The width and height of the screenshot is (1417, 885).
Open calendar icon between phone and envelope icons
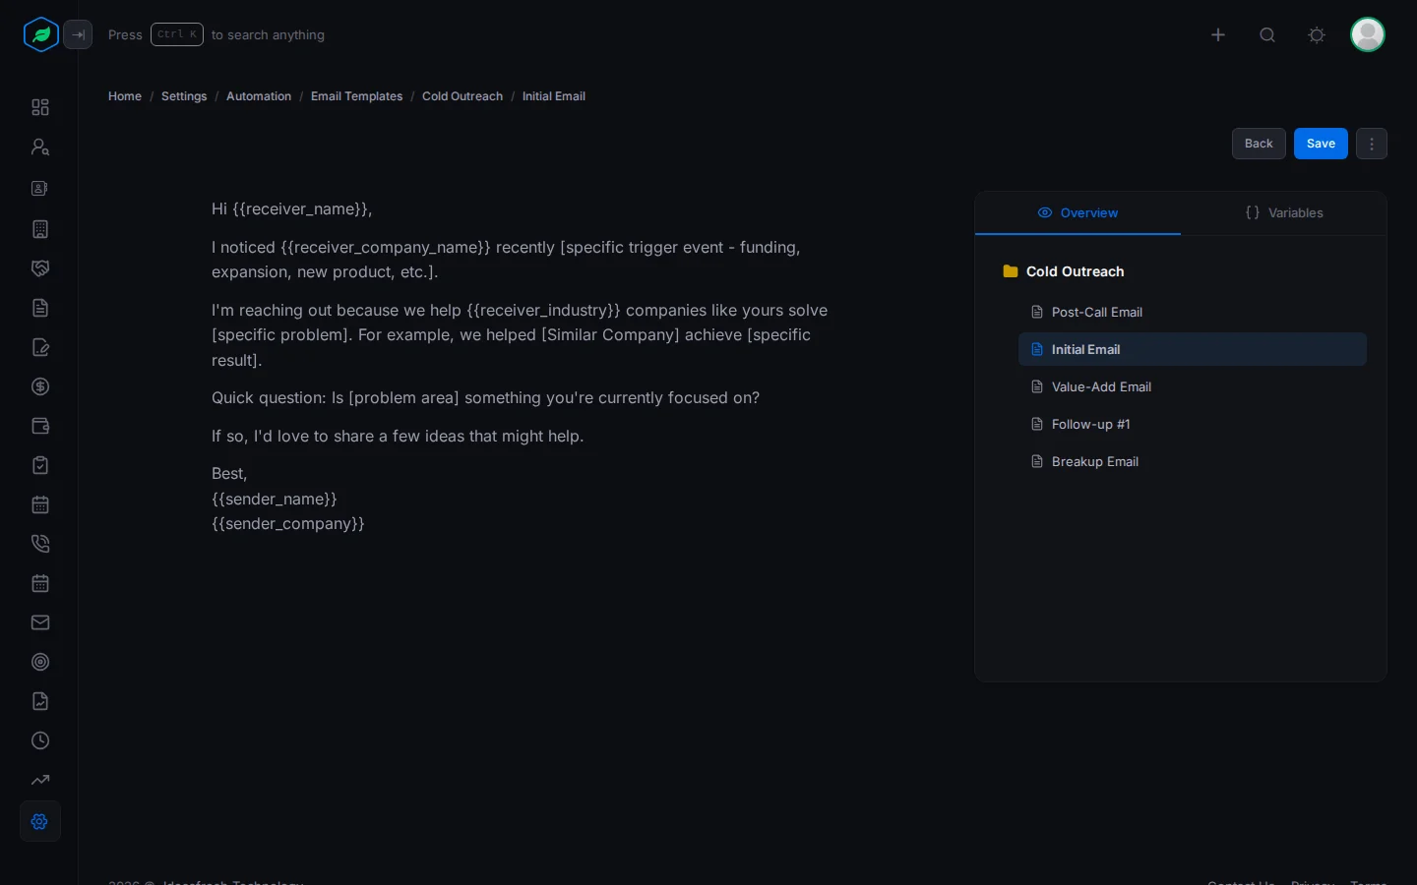point(40,583)
